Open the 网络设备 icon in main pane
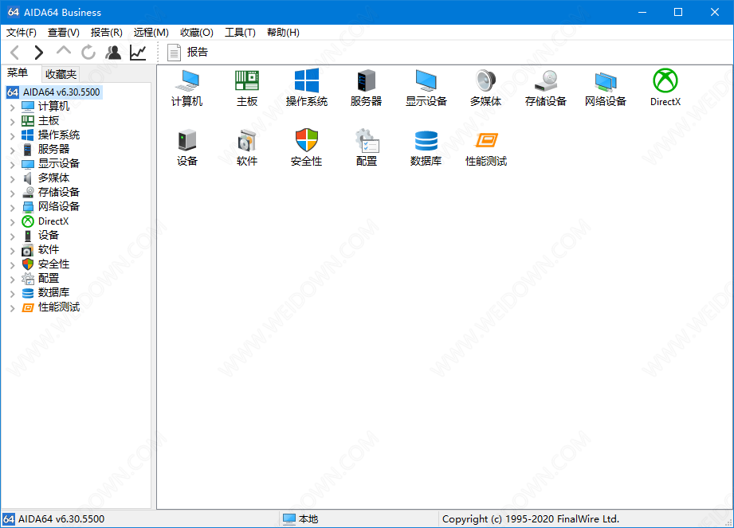 click(x=606, y=81)
